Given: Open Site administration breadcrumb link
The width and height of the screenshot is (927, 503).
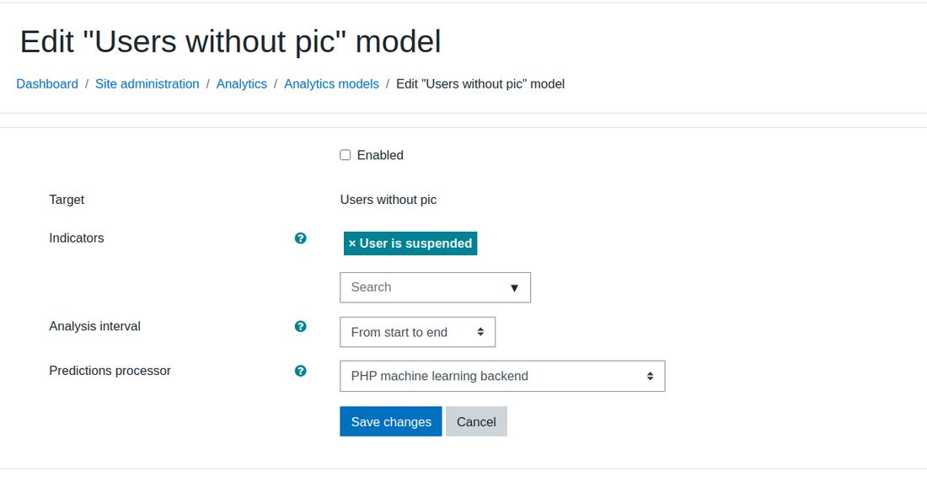Looking at the screenshot, I should [147, 84].
